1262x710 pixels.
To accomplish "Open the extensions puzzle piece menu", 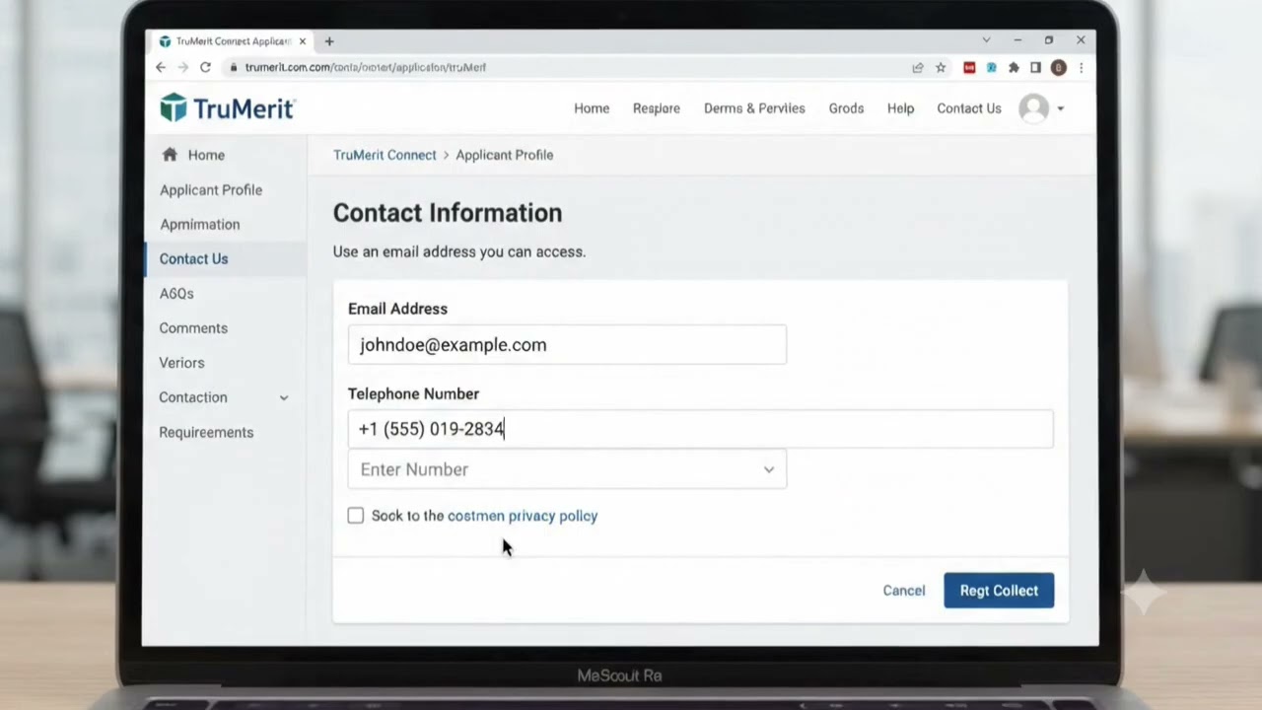I will (x=1014, y=67).
